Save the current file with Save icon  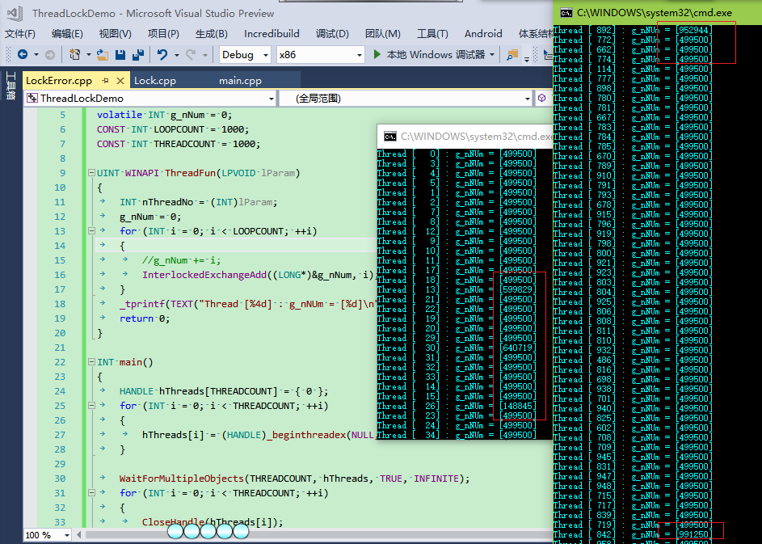coord(120,55)
